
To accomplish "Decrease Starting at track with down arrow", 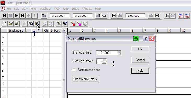I will tap(104, 62).
